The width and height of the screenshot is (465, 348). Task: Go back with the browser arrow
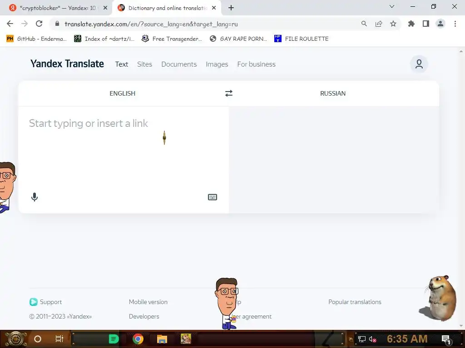tap(10, 24)
